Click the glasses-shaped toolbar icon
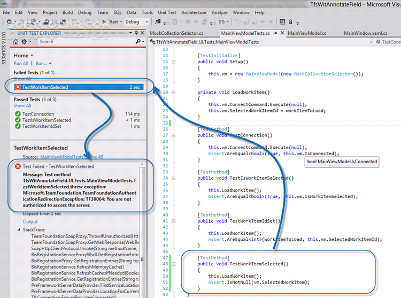Viewport: 401px width, 298px height. [221, 22]
